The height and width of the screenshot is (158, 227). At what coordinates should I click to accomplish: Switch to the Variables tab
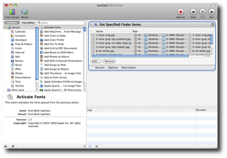pyautogui.click(x=28, y=23)
